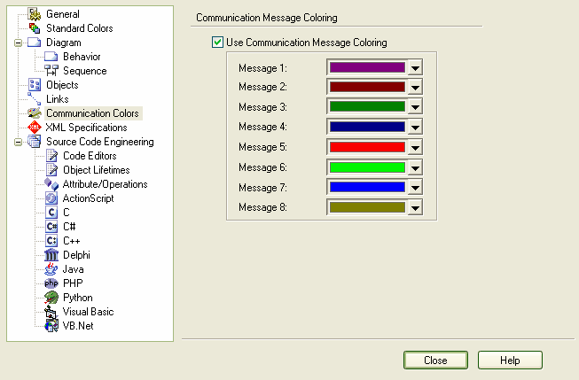The width and height of the screenshot is (579, 380).
Task: Click the PHP logo icon
Action: click(51, 283)
